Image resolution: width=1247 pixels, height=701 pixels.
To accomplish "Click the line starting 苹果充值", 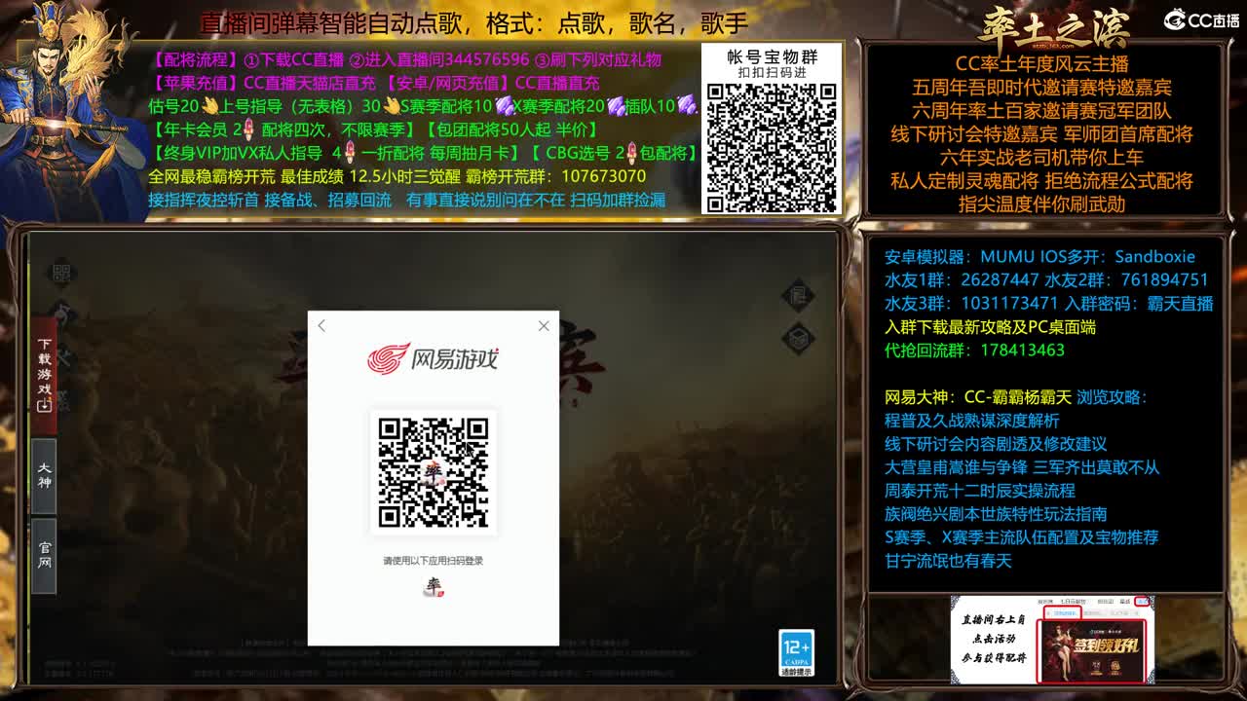I will 376,83.
